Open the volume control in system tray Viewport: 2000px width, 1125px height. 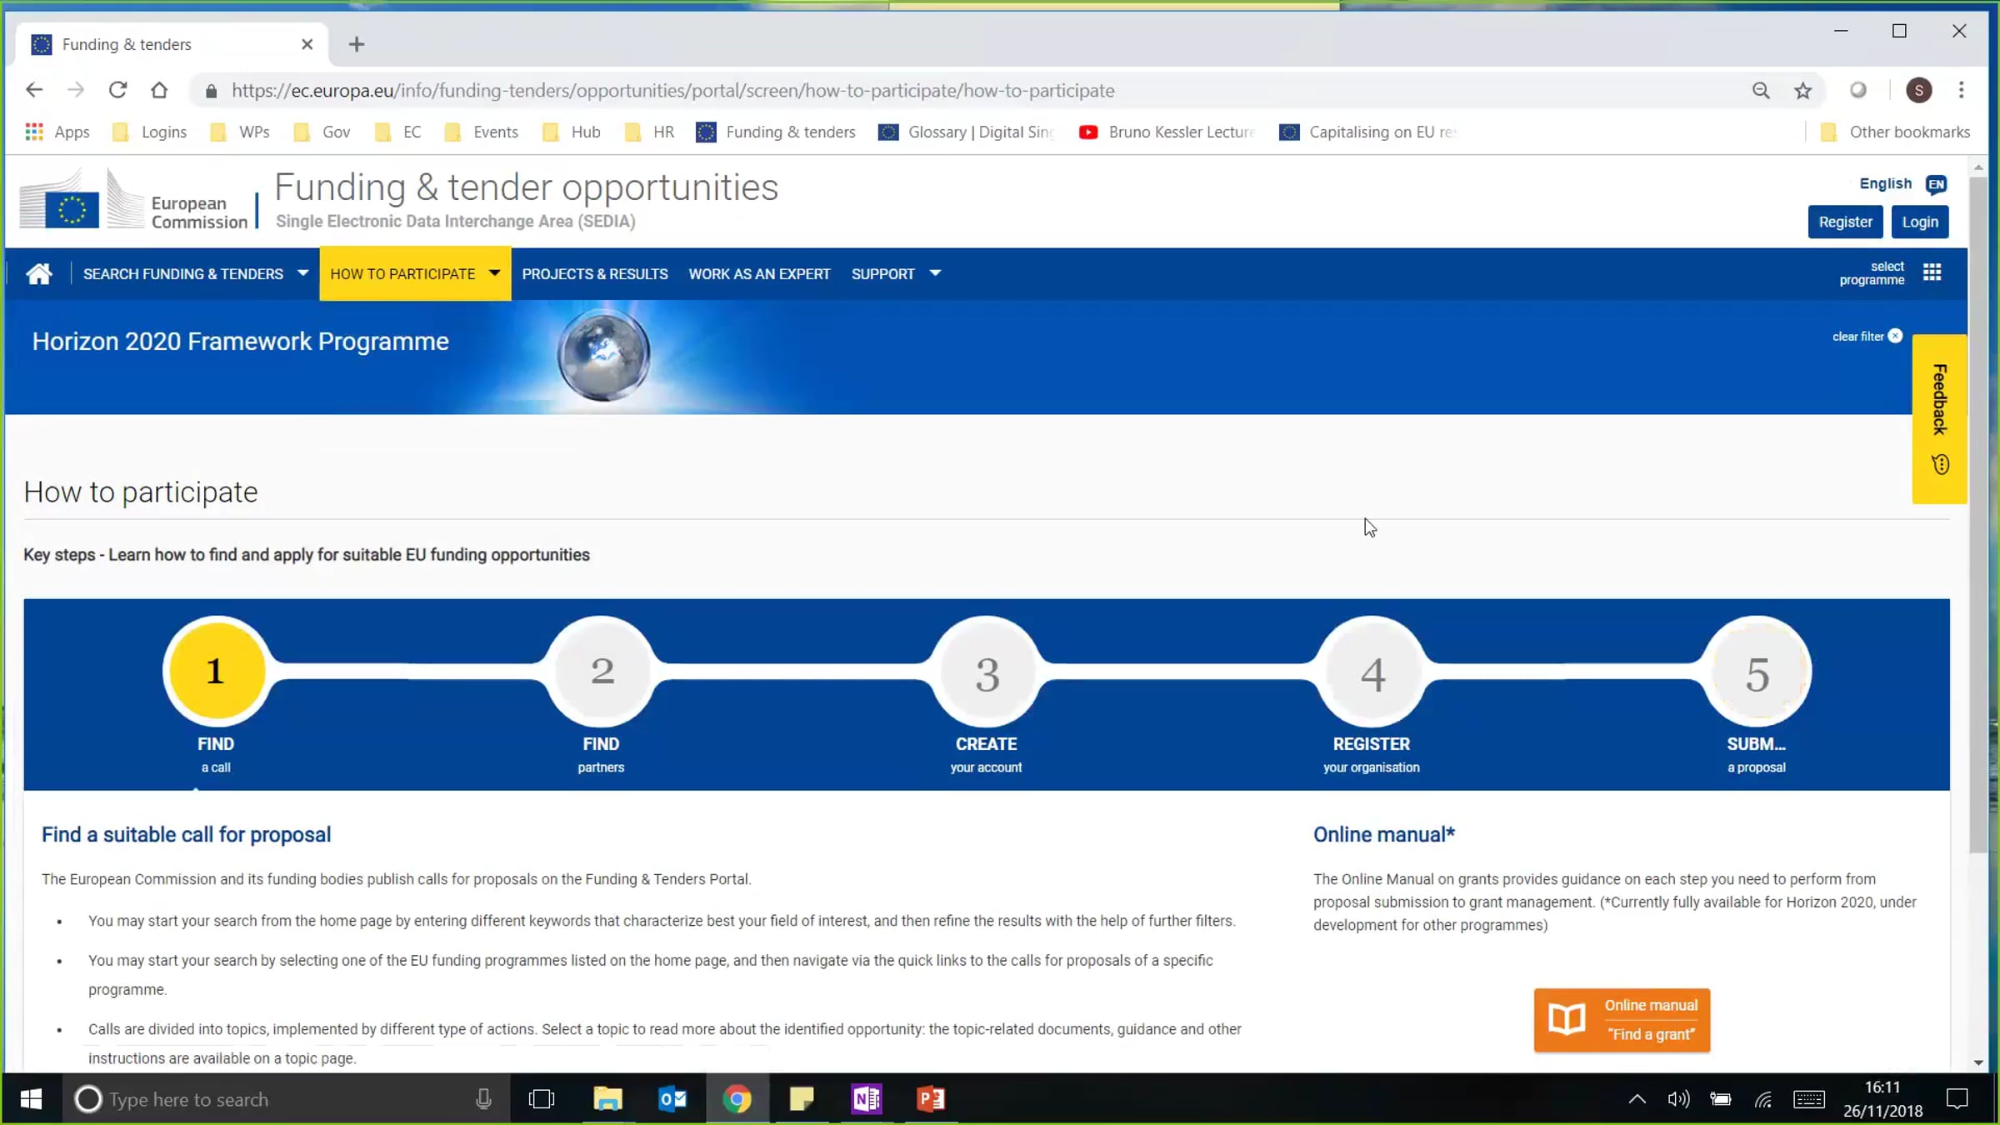(1678, 1099)
